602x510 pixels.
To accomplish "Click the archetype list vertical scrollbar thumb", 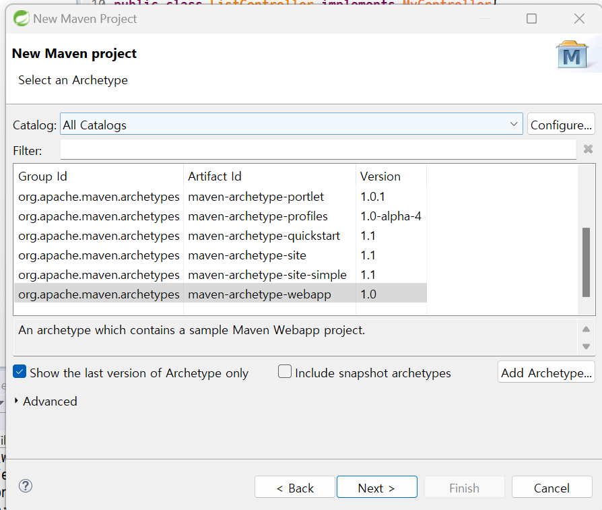I will 586,262.
